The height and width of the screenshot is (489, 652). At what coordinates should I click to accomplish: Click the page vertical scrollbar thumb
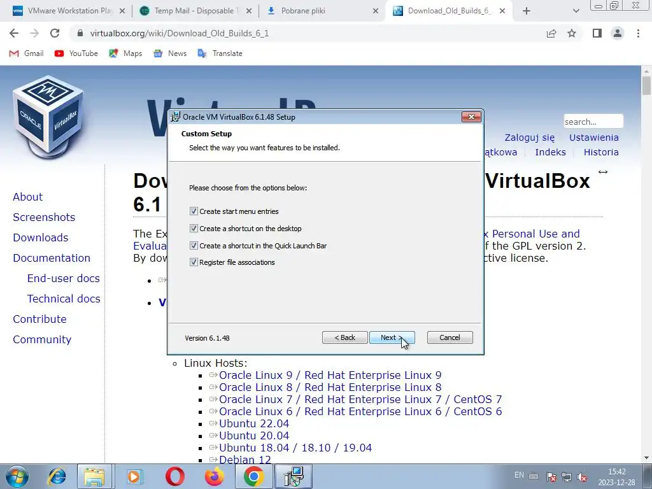tap(646, 85)
